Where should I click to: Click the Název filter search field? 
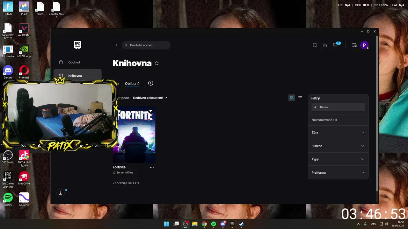click(x=338, y=107)
